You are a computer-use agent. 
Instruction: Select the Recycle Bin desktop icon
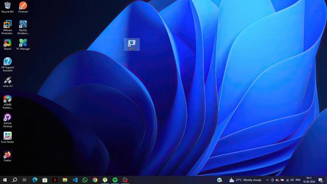8,7
